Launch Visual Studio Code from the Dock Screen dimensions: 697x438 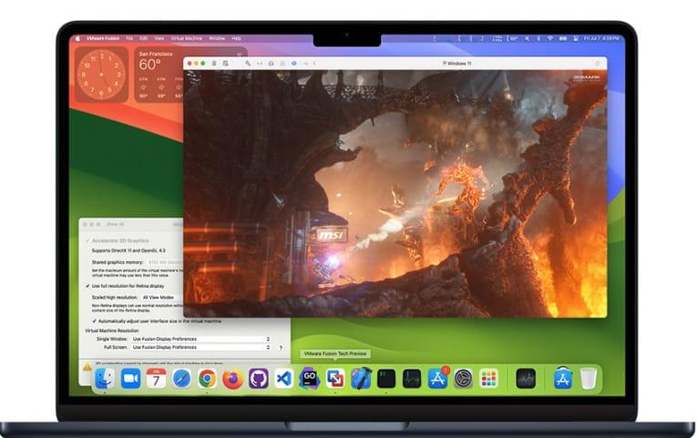[284, 379]
